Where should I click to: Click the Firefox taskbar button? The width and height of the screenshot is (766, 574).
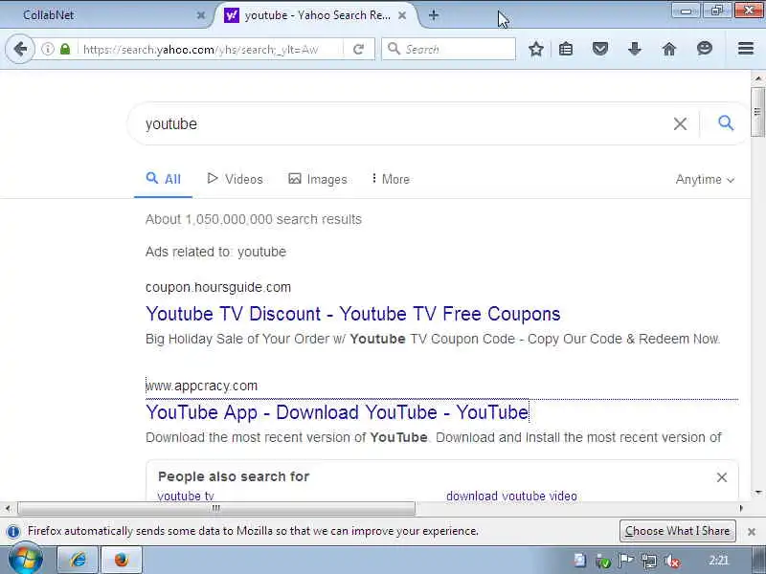click(x=122, y=561)
